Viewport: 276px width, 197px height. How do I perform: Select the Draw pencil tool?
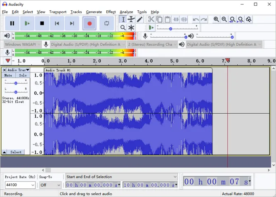[139, 19]
